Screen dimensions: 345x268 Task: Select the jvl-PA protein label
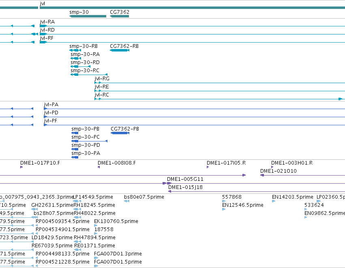(51, 105)
